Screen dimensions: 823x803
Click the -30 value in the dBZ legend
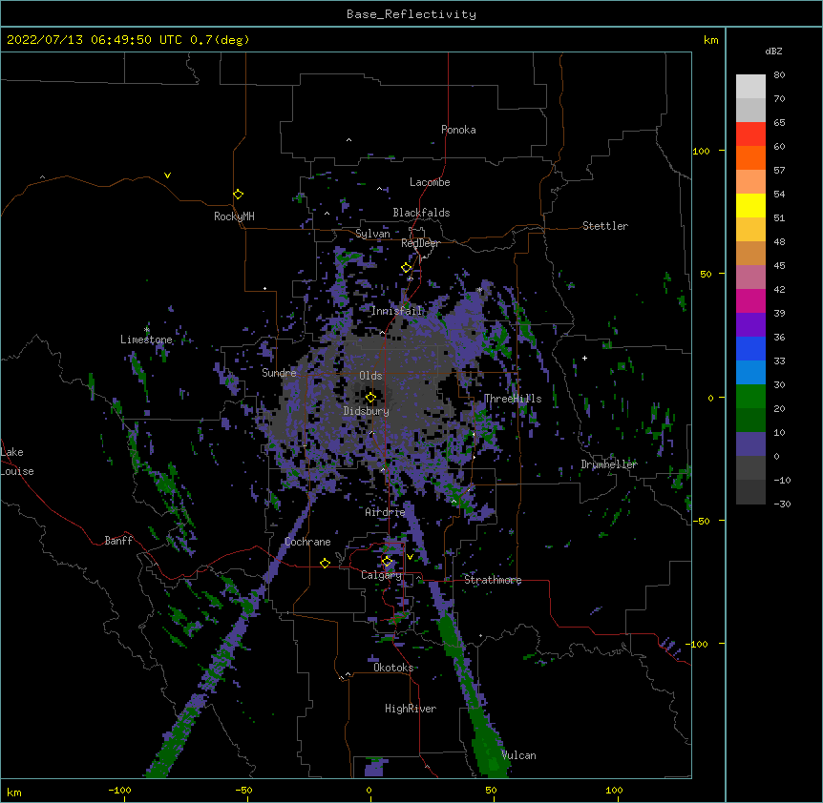[x=782, y=504]
